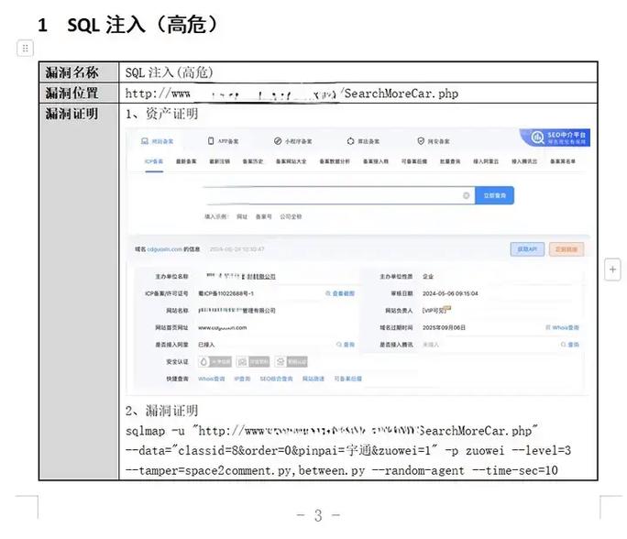The width and height of the screenshot is (627, 539).
Task: Select the ICP备案 sub-tab
Action: pos(154,161)
